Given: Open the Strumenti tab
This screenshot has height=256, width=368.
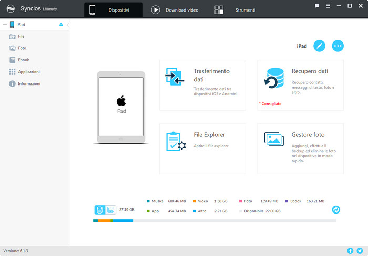Looking at the screenshot, I should 236,10.
